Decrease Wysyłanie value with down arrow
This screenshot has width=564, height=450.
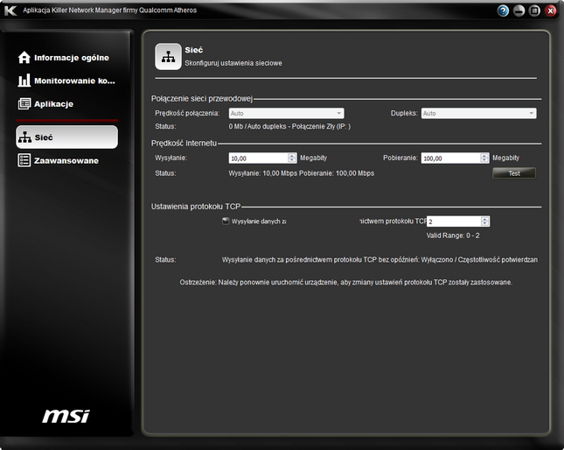click(x=292, y=160)
